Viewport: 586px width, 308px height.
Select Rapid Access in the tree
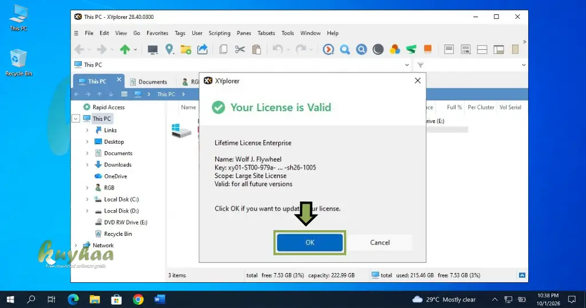[108, 107]
